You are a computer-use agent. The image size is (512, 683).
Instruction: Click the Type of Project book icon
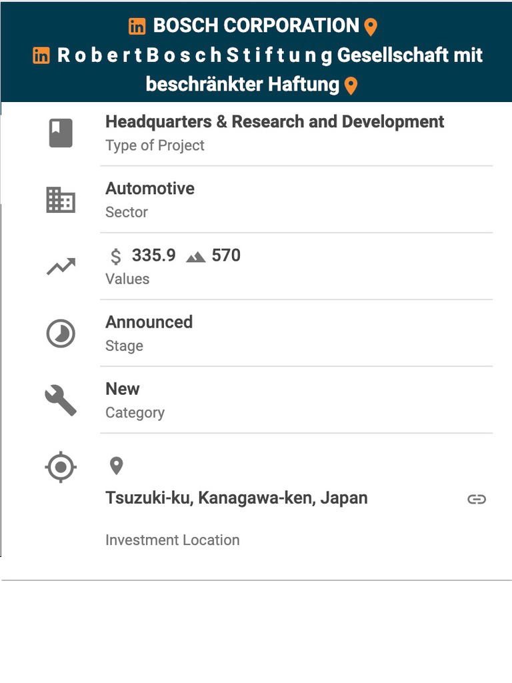point(61,133)
